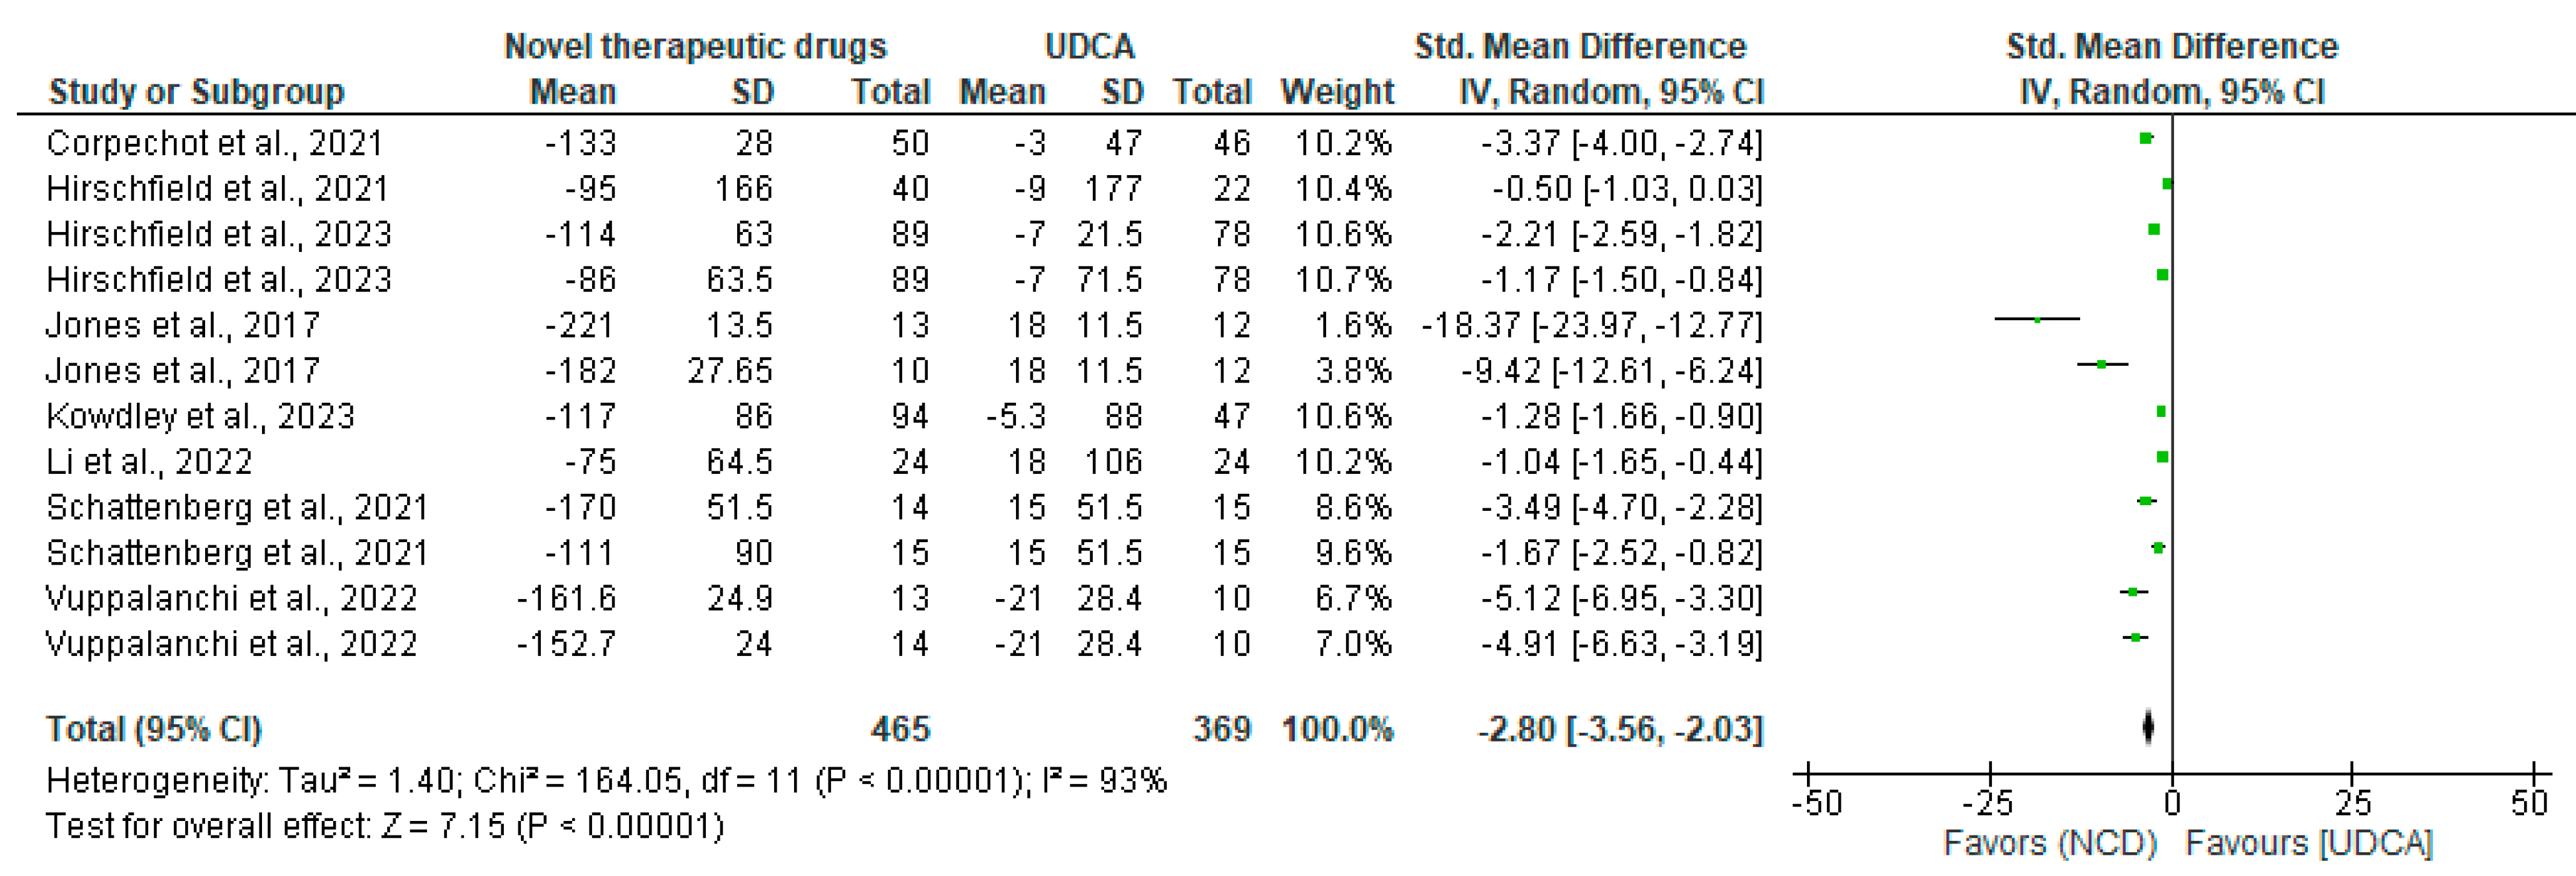Select the Corpechot et al., 2021 study label
Image resolution: width=2576 pixels, height=876 pixels.
(x=214, y=143)
